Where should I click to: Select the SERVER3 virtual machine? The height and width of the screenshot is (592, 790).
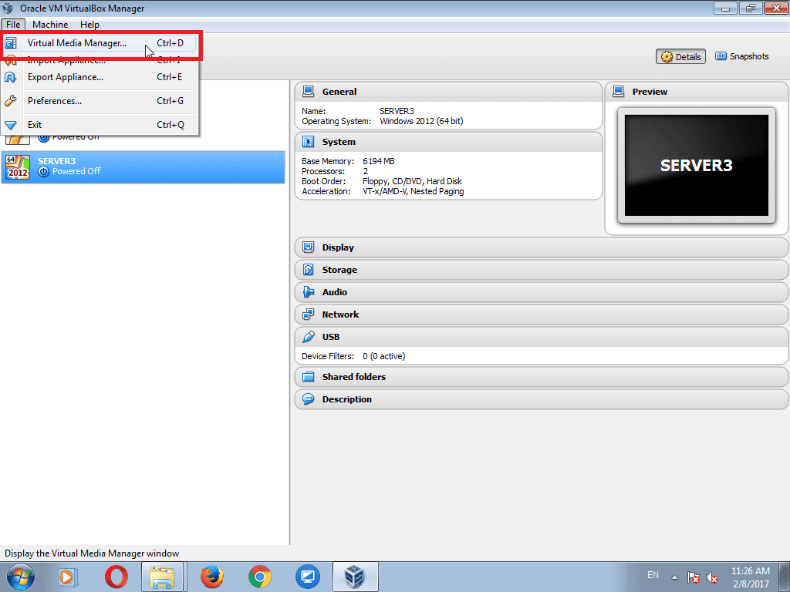(x=143, y=166)
